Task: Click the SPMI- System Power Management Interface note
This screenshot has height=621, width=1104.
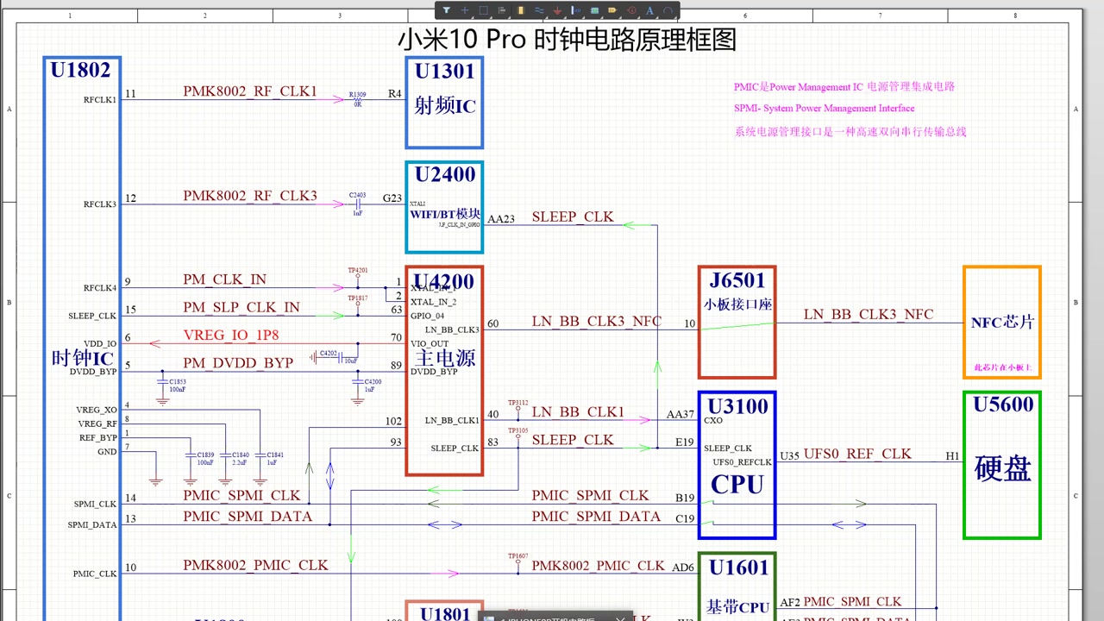Action: 825,109
